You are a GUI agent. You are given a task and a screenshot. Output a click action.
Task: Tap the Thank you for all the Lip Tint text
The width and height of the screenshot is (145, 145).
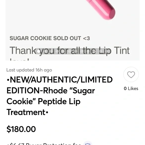(x=69, y=51)
